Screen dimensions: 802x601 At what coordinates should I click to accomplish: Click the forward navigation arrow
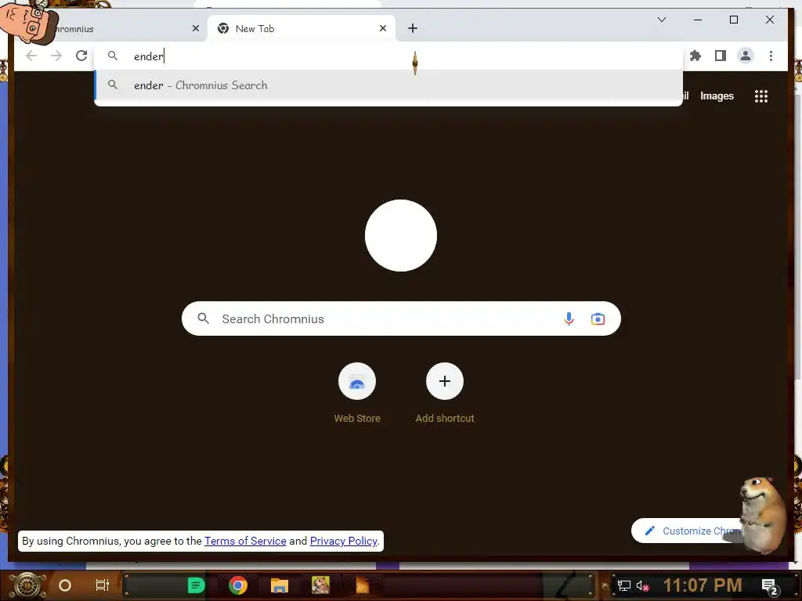point(56,56)
